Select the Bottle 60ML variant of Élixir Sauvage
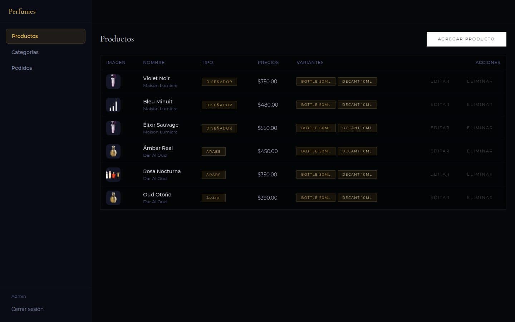 pyautogui.click(x=316, y=128)
